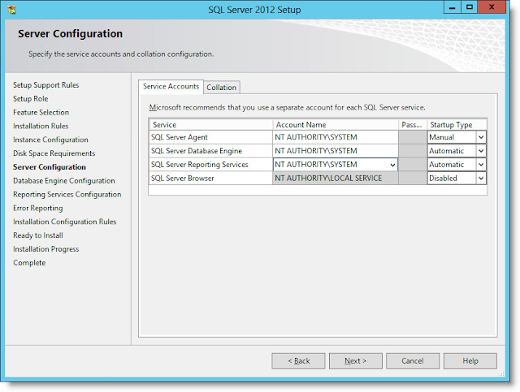Close the SQL Server 2012 Setup window

tap(492, 7)
